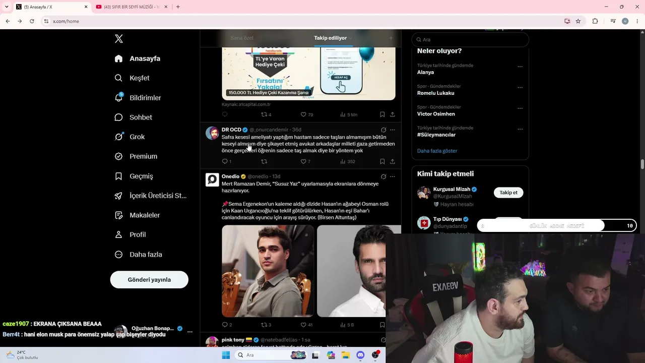Click the X logo in the sidebar
Screen dimensions: 645x363
coord(119,39)
